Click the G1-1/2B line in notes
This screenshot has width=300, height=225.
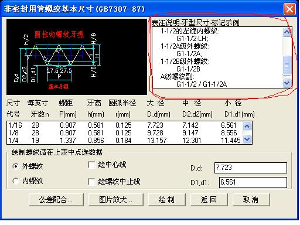coord(189,69)
